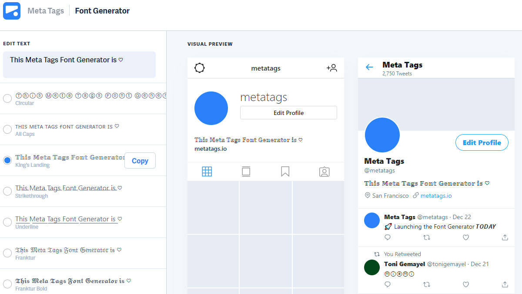The width and height of the screenshot is (522, 294).
Task: Select the Instagram feed view icon
Action: 246,172
